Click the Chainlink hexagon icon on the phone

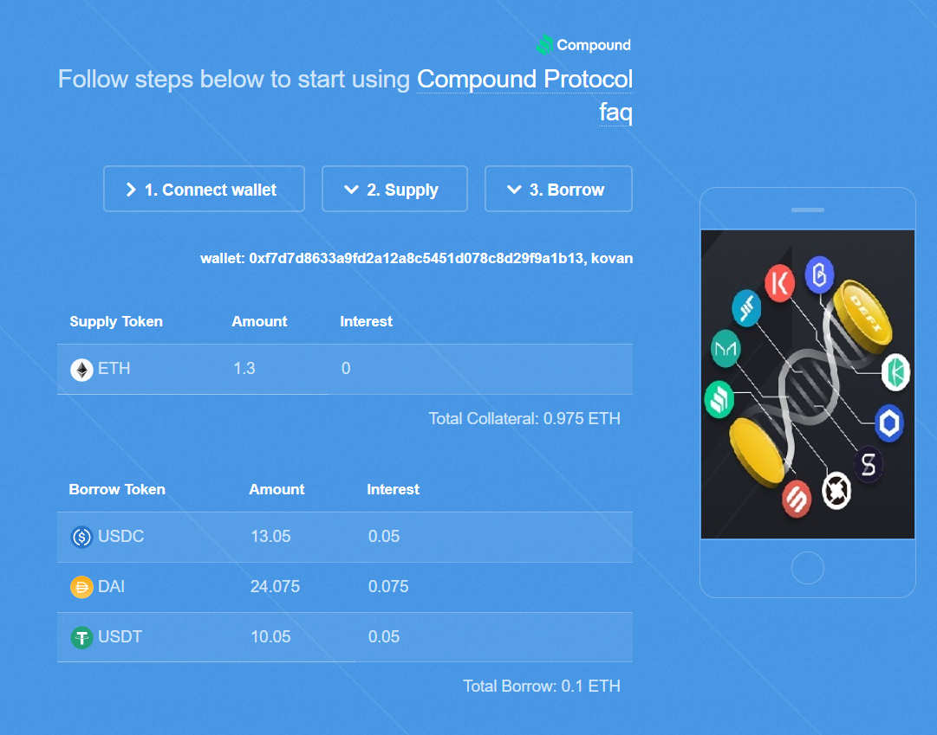(x=888, y=423)
